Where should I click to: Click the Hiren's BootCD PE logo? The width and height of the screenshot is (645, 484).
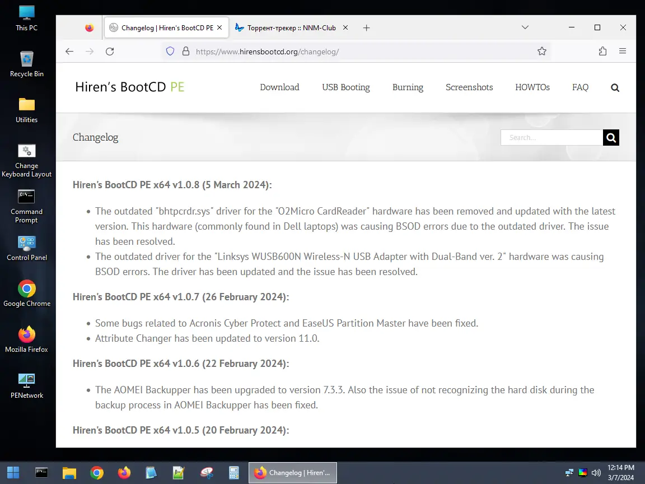[130, 87]
